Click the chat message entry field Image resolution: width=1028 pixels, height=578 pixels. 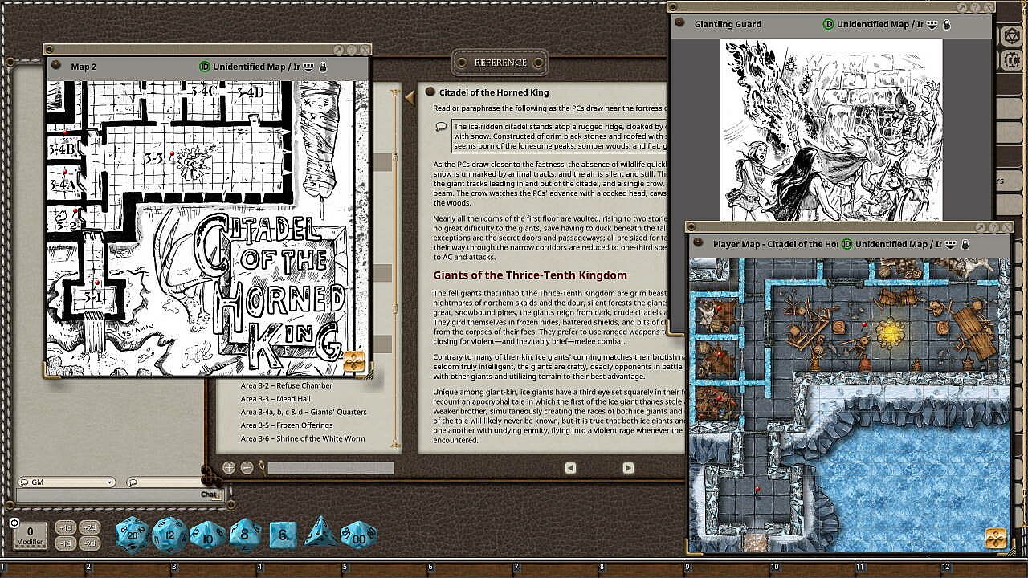coord(110,495)
